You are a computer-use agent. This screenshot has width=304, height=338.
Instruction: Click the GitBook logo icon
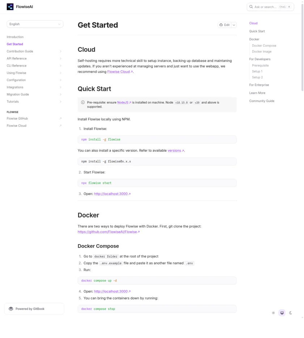tap(11, 309)
